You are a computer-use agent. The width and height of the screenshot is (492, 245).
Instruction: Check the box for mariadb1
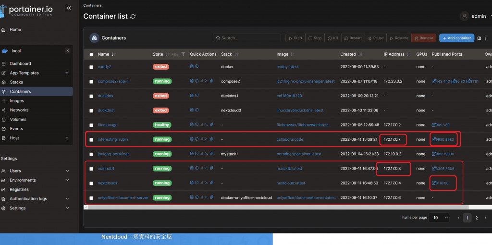[x=91, y=169]
